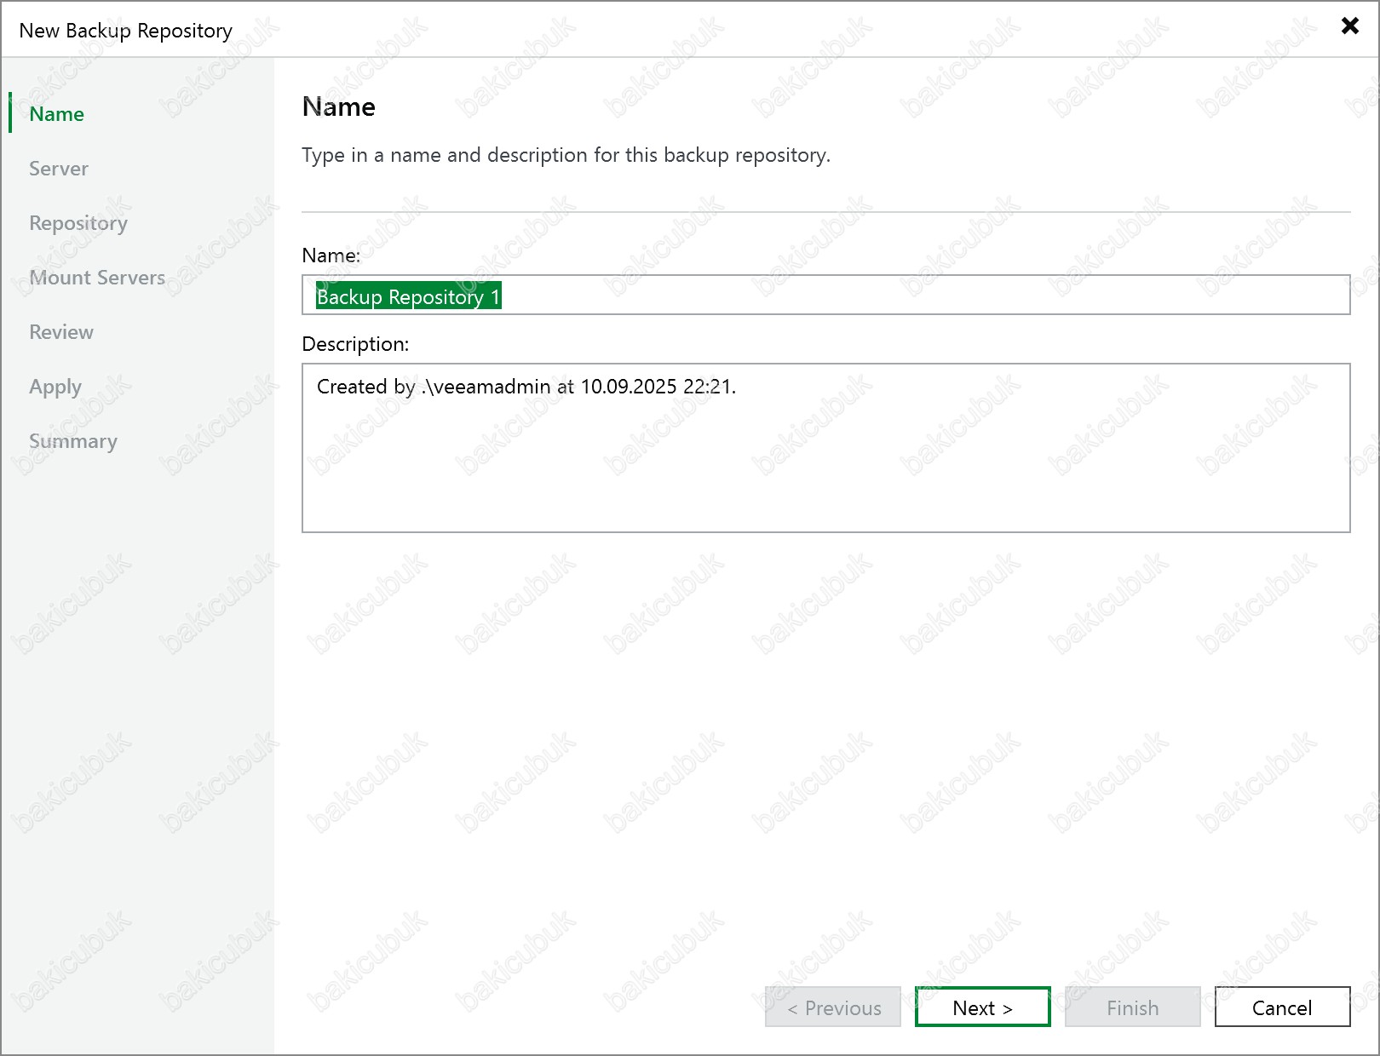Click the 'Type in a name' instruction text

click(566, 155)
